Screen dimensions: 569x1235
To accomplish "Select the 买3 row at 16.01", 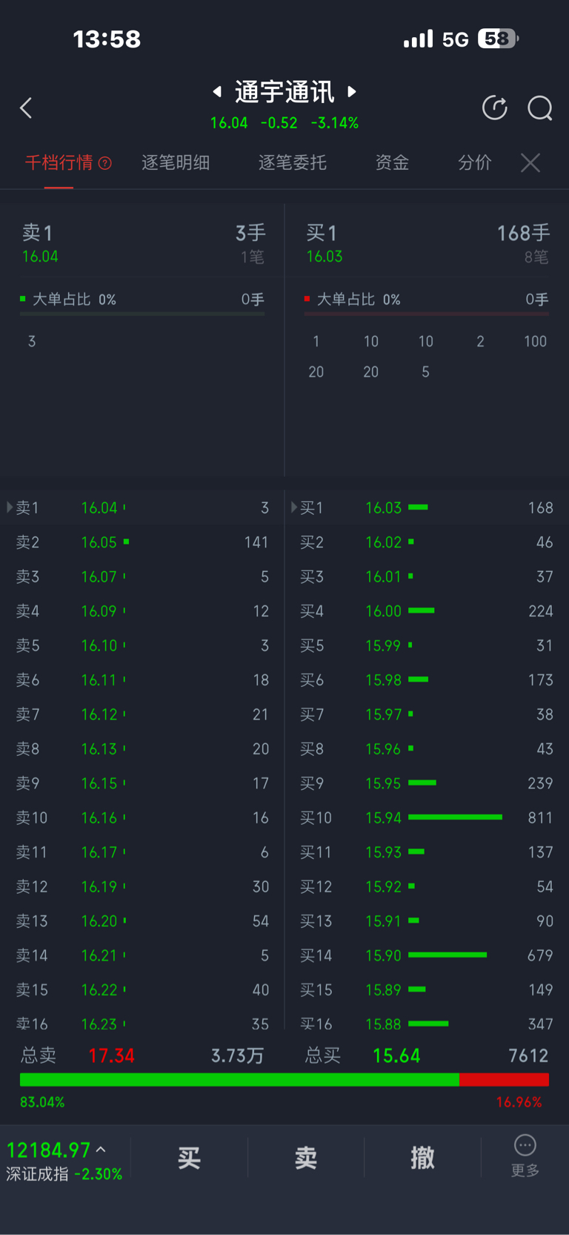I will (x=427, y=576).
